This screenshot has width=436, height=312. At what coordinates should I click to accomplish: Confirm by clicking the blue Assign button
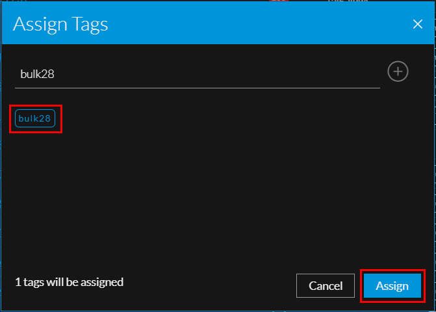pos(392,285)
